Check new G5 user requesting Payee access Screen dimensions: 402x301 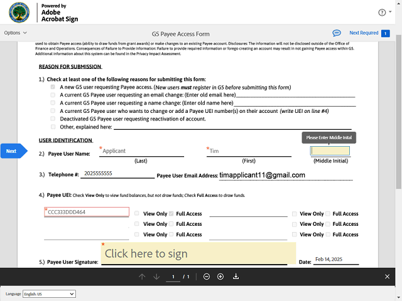(53, 87)
